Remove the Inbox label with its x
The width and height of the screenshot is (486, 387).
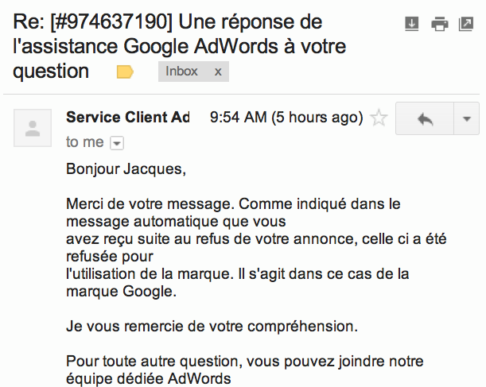218,72
